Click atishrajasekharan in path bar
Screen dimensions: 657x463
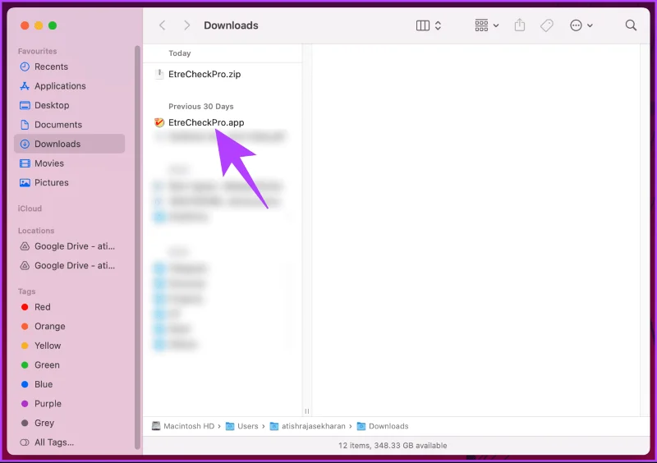307,426
